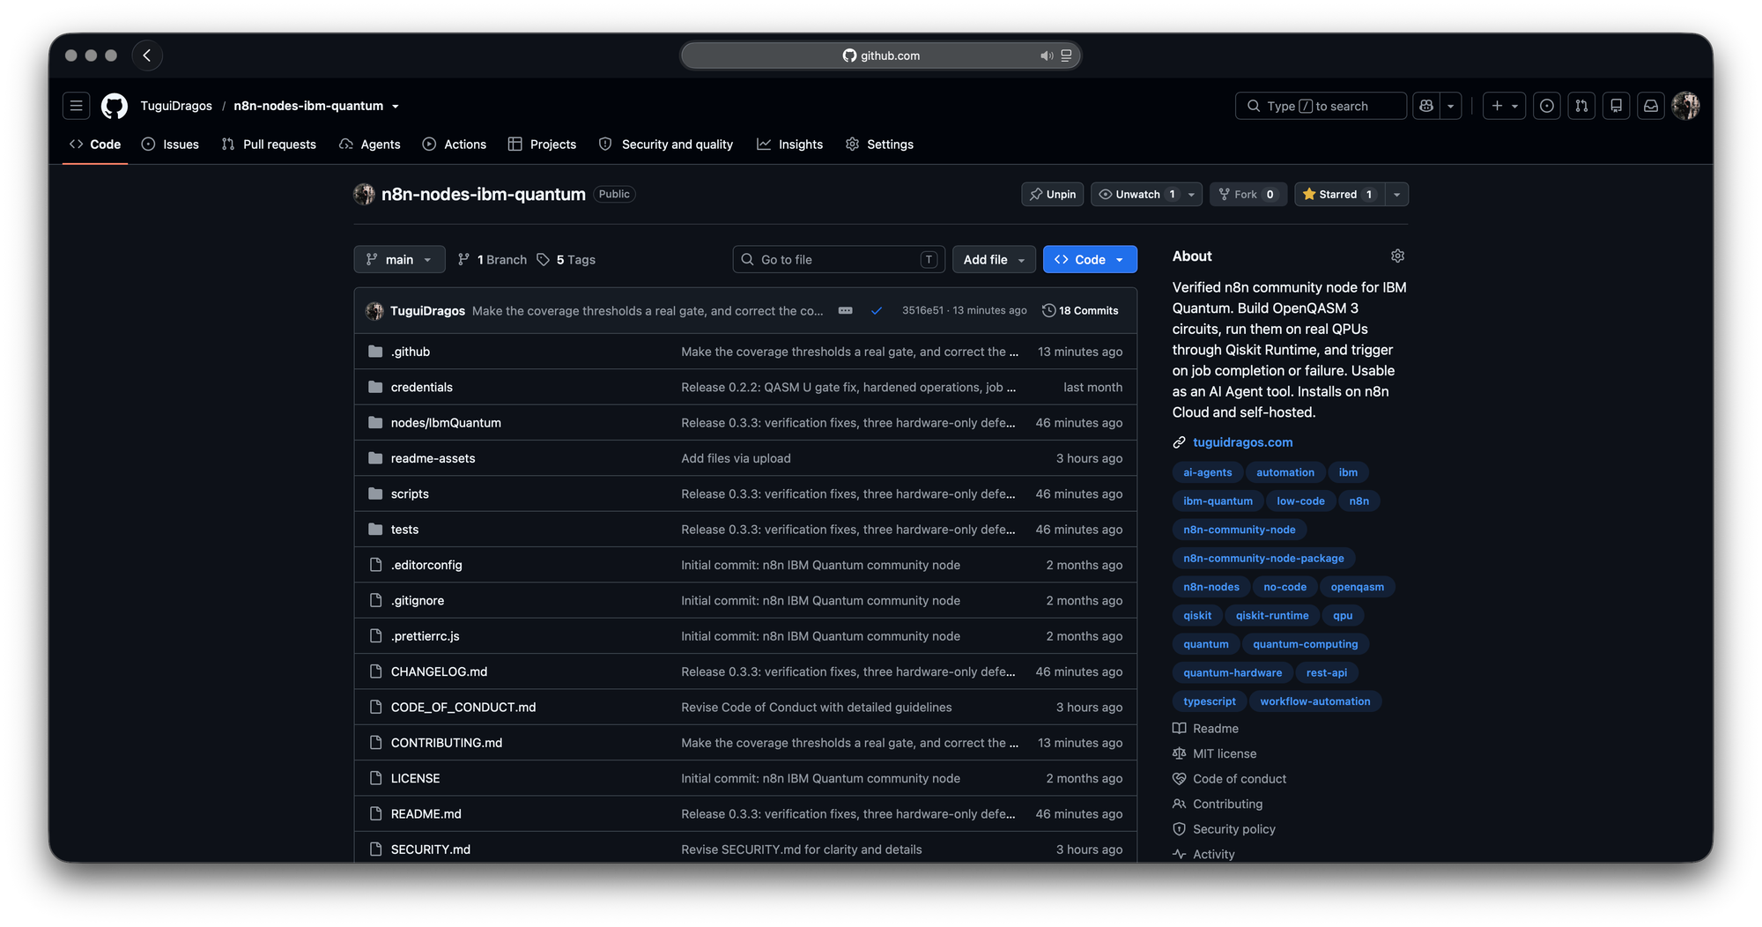The image size is (1762, 927).
Task: Open the Projects tab
Action: (x=543, y=145)
